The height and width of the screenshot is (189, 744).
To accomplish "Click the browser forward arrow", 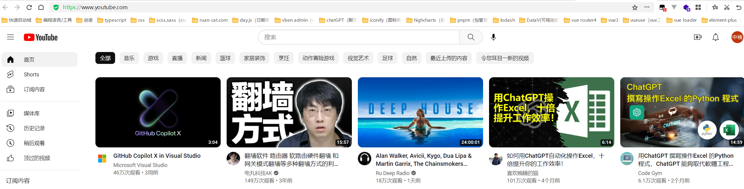I will [x=17, y=7].
